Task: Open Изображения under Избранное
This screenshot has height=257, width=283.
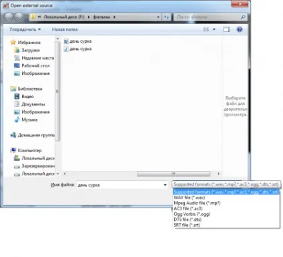Action: (x=32, y=73)
